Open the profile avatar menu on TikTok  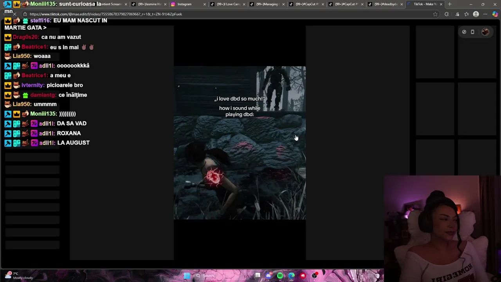pos(485,32)
